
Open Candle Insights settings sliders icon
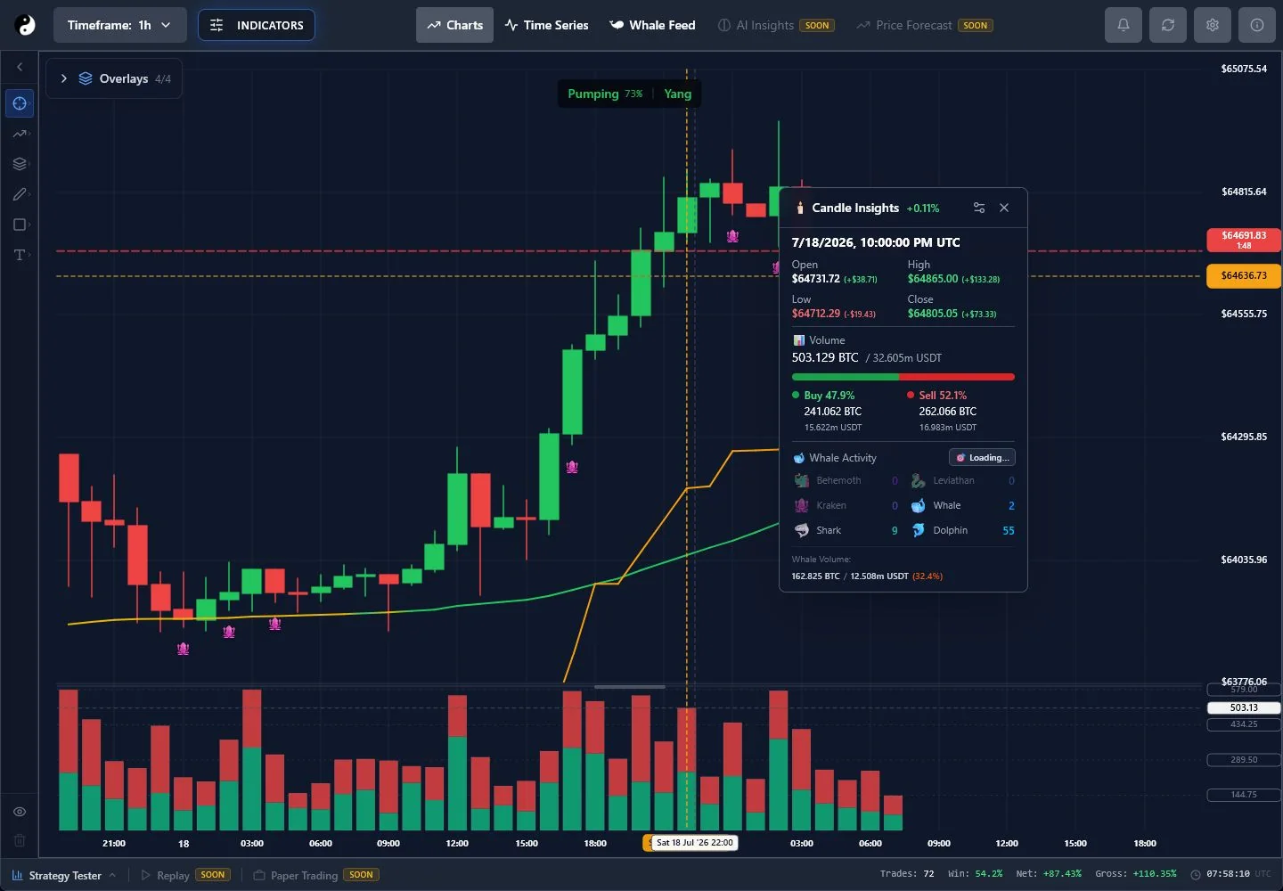(x=979, y=208)
